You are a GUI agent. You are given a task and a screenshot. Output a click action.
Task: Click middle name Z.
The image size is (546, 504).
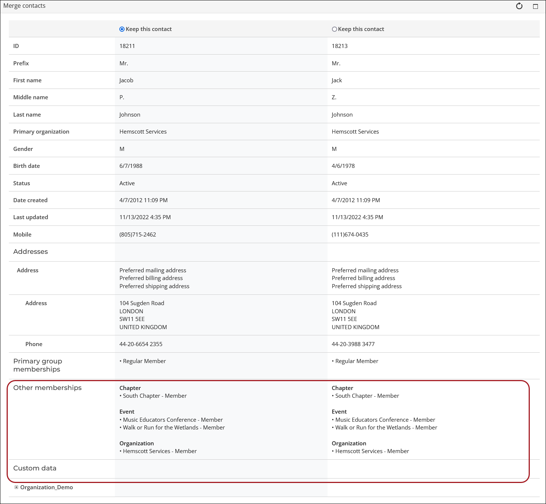(334, 97)
